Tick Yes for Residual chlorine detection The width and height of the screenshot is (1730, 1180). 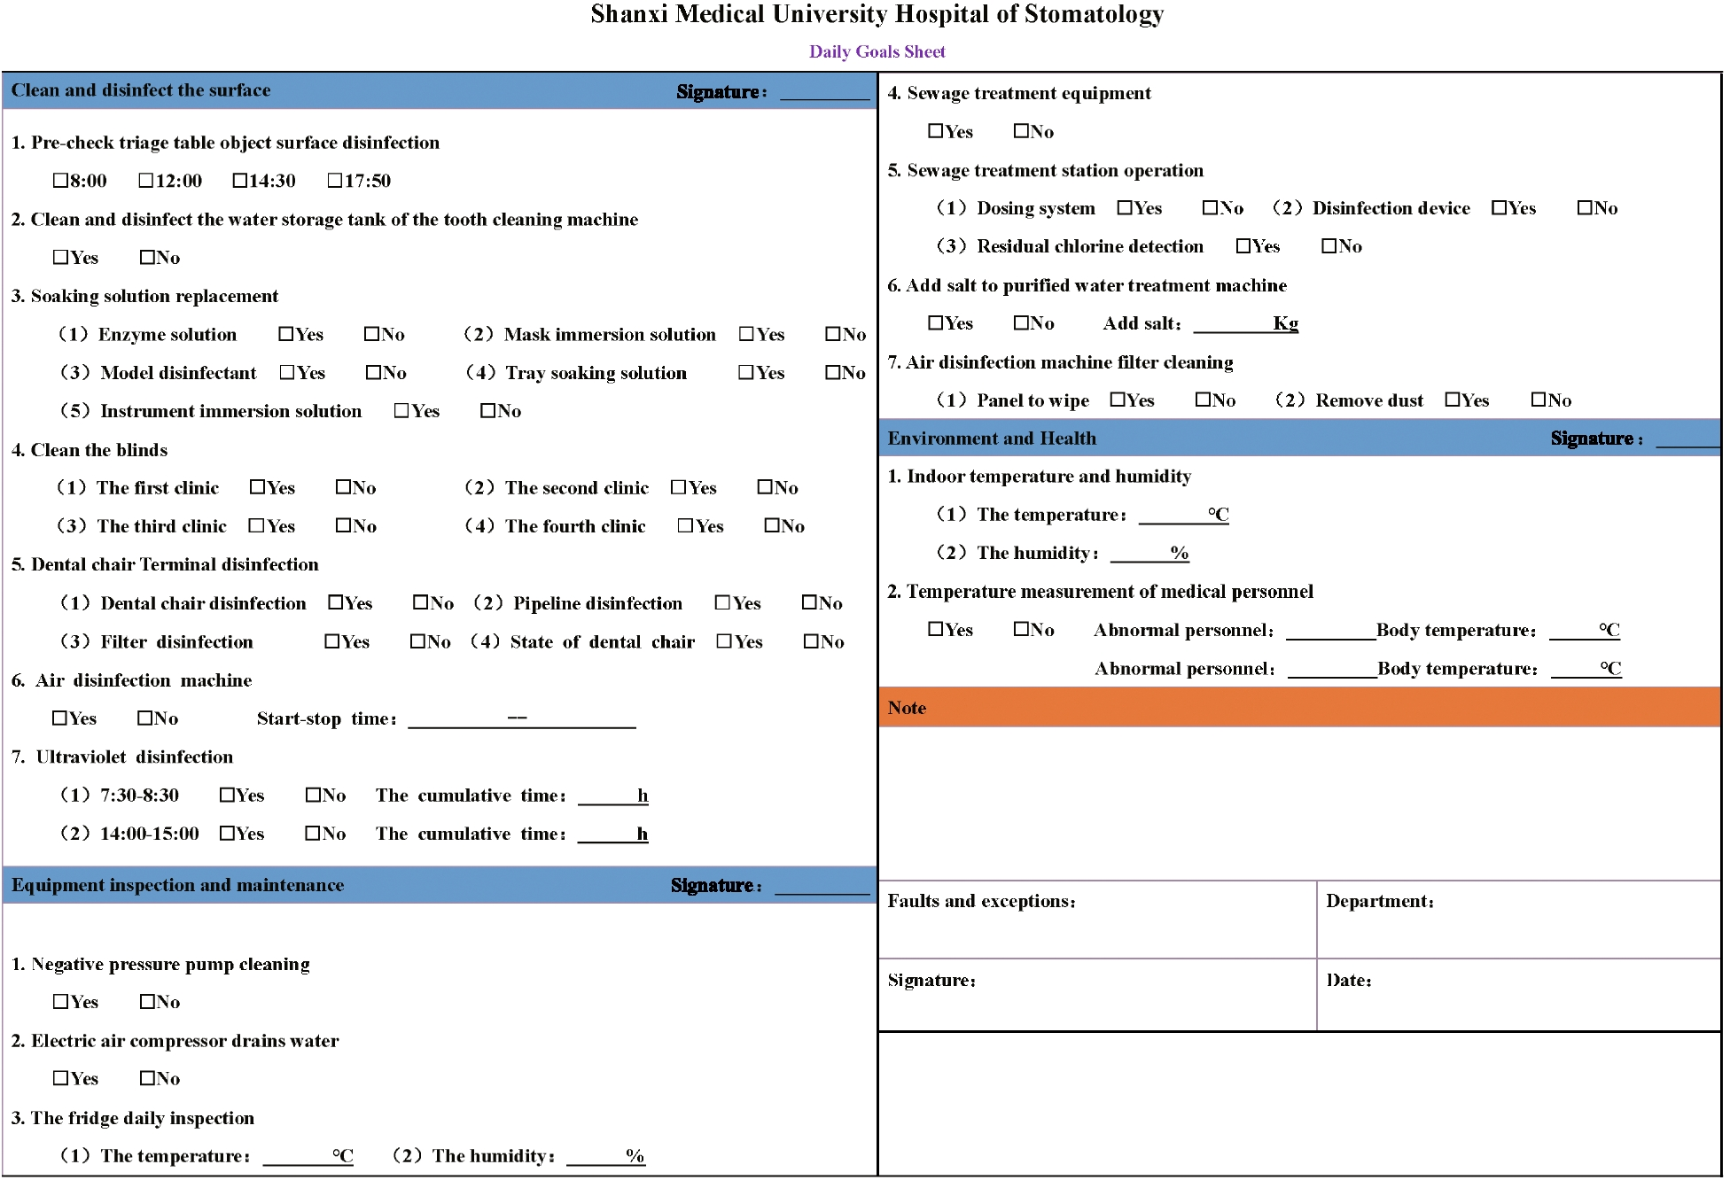pos(1243,245)
